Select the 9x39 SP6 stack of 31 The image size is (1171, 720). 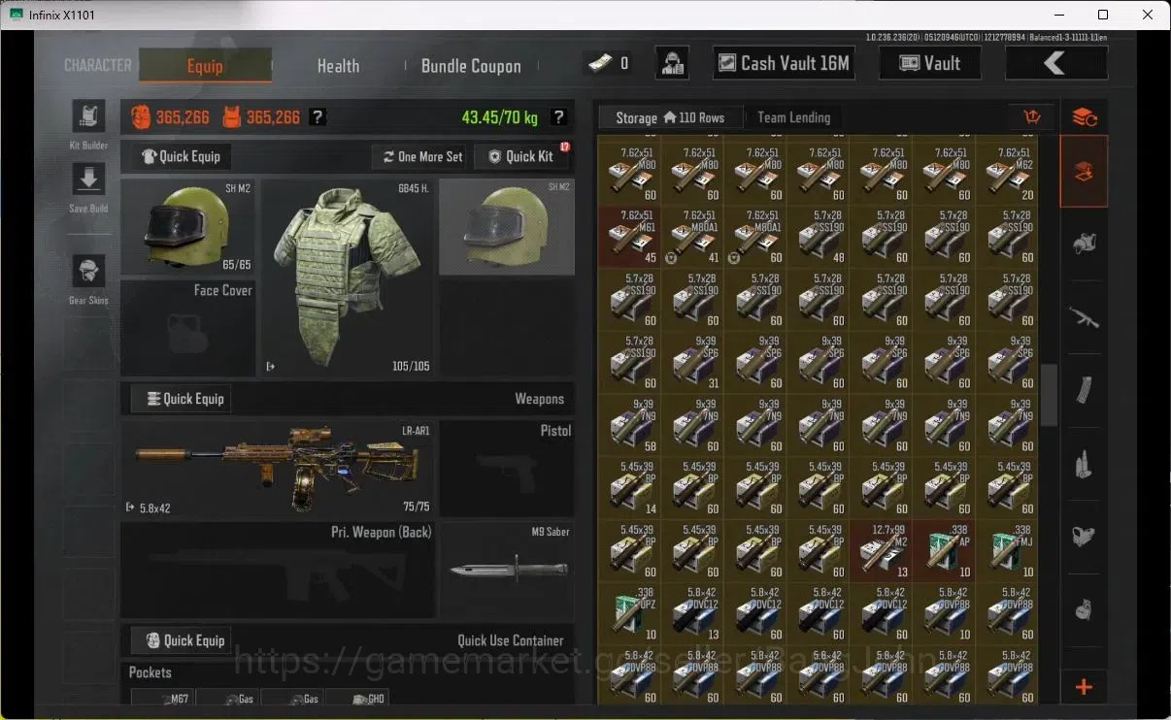pos(691,361)
